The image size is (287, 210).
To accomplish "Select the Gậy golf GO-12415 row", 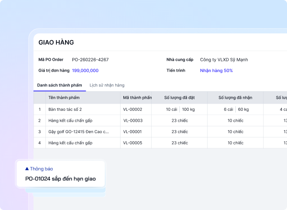I will coord(160,132).
